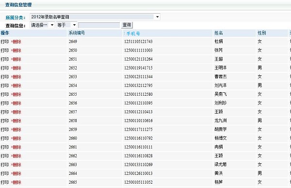Select phone number 12500111111003
The width and height of the screenshot is (291, 188).
(138, 50)
